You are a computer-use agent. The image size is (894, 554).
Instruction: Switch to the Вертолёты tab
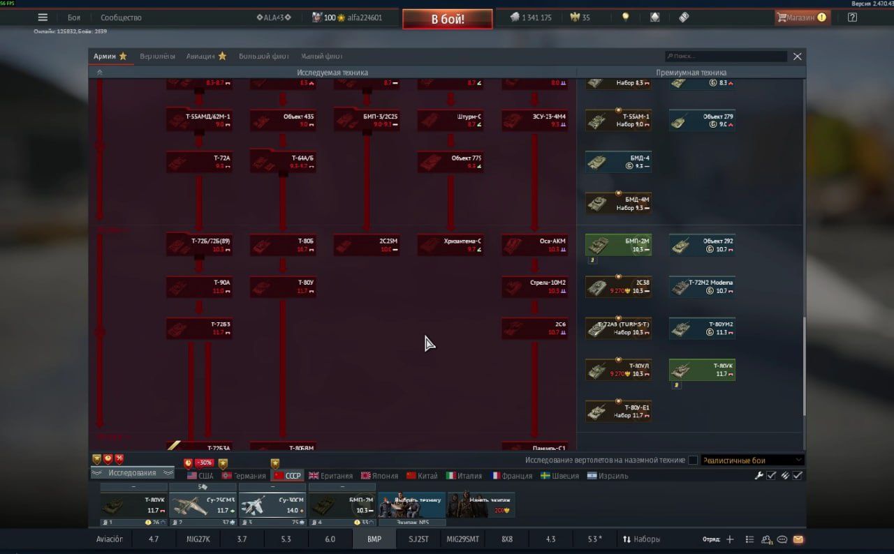click(157, 56)
